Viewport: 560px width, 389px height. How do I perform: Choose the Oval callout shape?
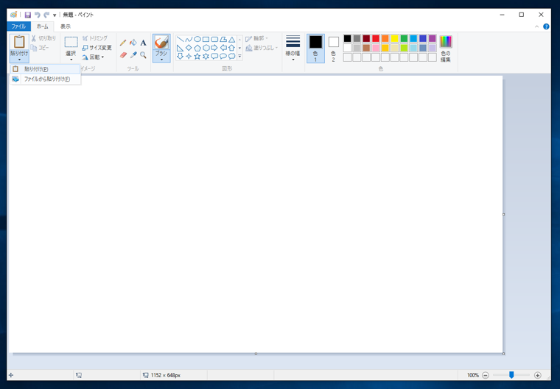pos(223,57)
